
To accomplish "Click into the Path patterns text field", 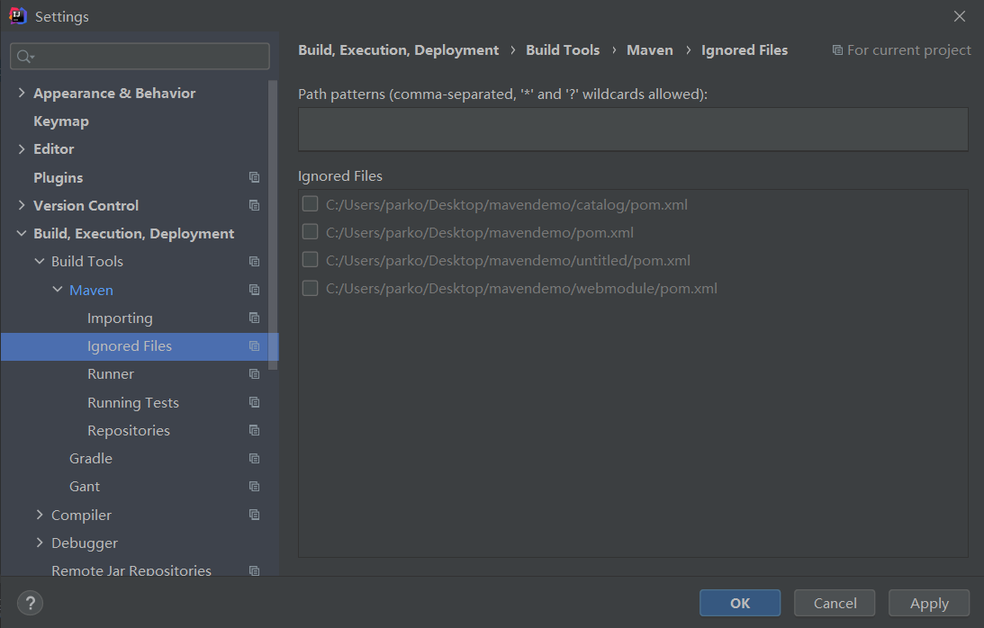I will (x=633, y=130).
